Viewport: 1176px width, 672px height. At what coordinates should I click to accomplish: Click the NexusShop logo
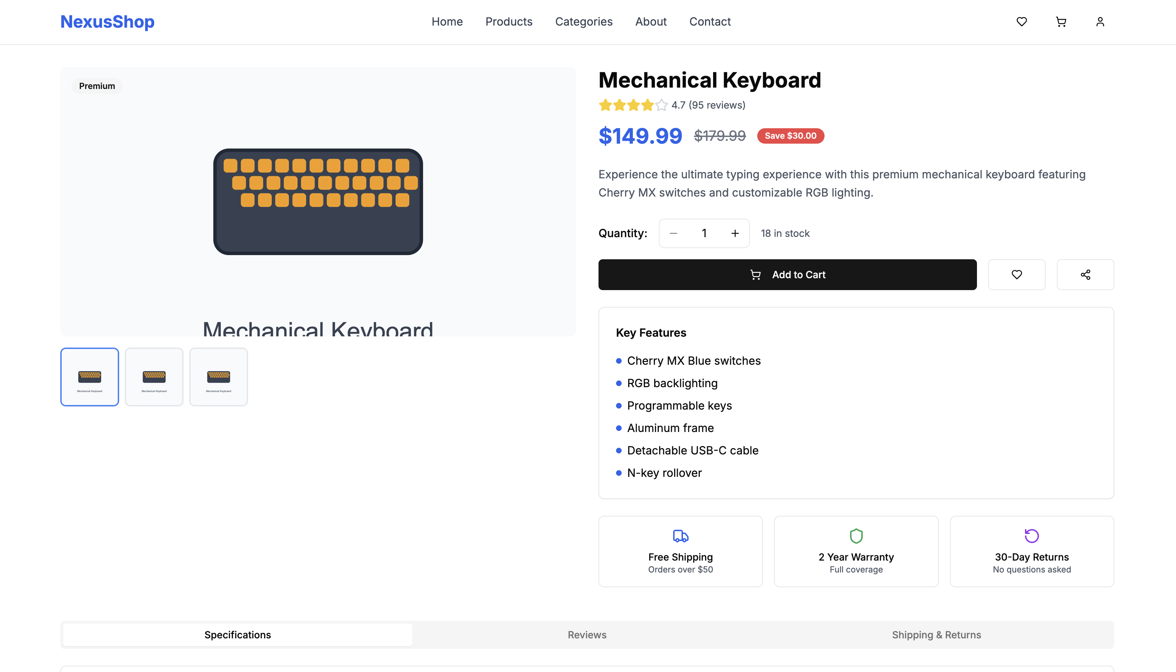[107, 22]
